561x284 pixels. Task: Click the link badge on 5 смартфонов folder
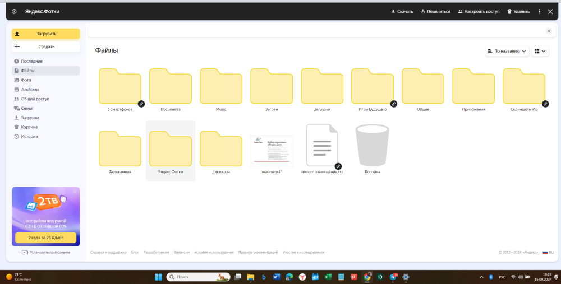point(141,104)
